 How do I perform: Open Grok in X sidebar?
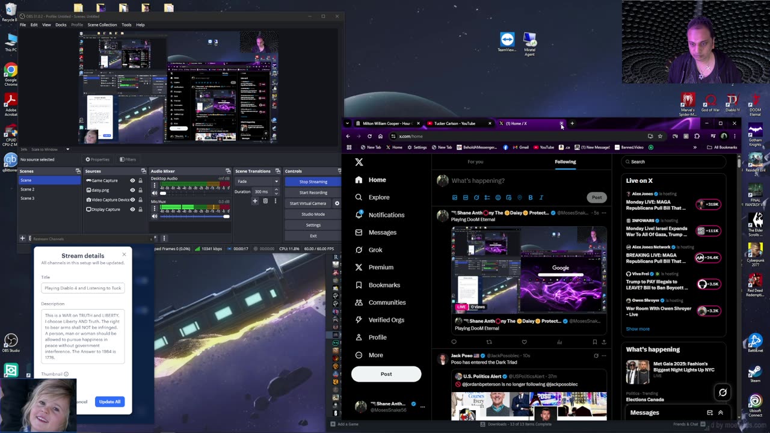coord(369,250)
